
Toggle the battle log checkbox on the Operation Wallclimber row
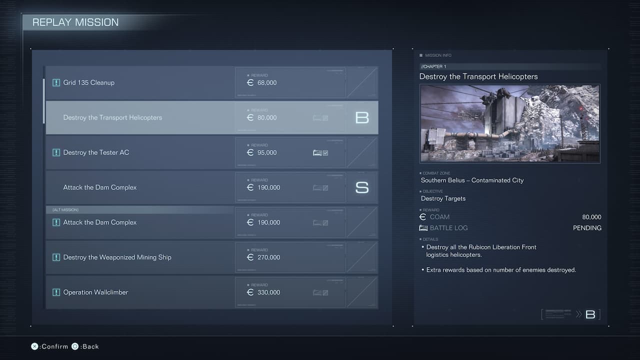(325, 293)
